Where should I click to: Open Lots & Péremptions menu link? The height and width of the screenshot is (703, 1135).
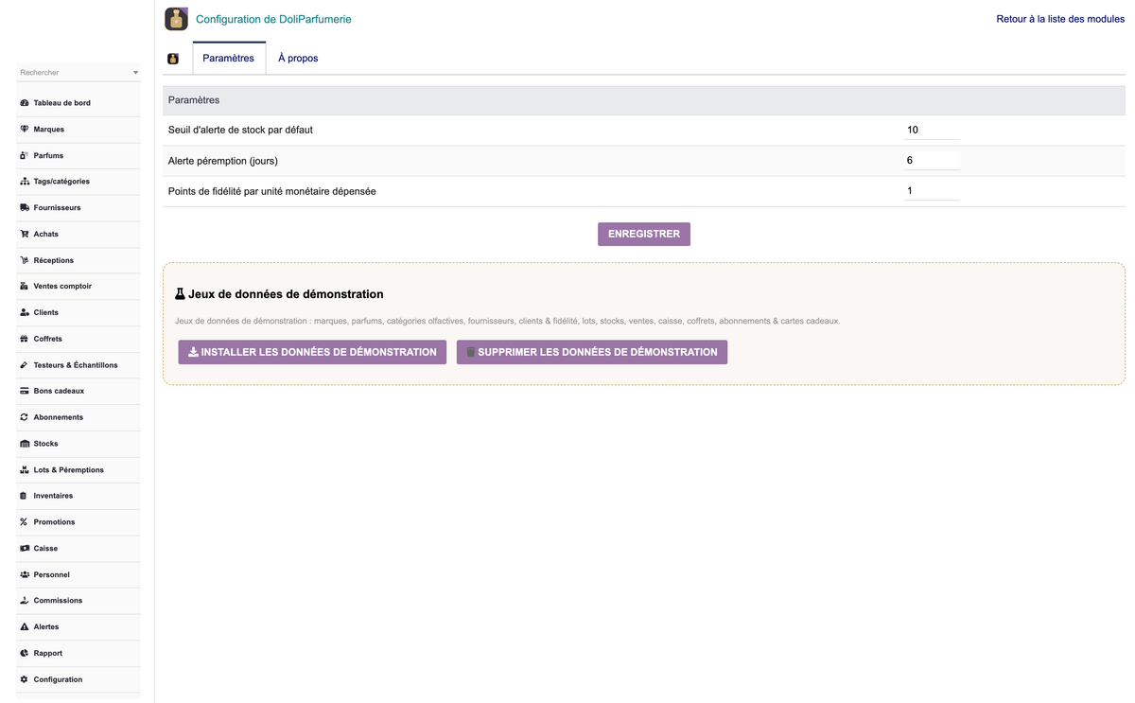[x=69, y=469]
